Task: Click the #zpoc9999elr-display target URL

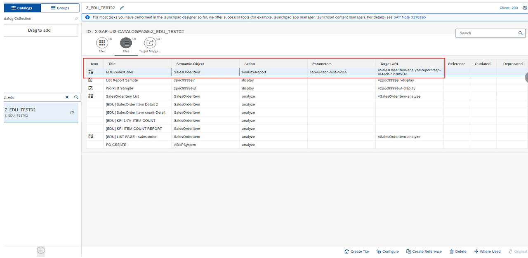Action: pyautogui.click(x=396, y=80)
